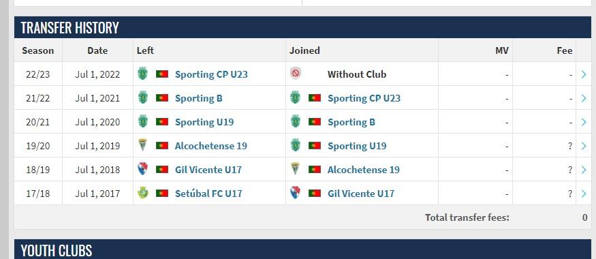The width and height of the screenshot is (596, 259).
Task: Open Sporting U19 link in 19/20 Joined column
Action: pyautogui.click(x=357, y=146)
